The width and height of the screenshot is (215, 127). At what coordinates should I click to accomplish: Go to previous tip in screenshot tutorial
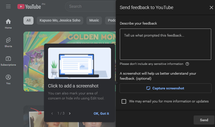point(52,113)
